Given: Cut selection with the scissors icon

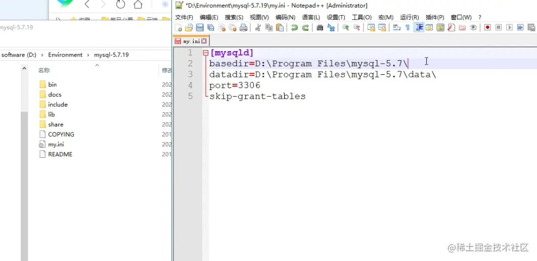Looking at the screenshot, I should click(x=258, y=28).
